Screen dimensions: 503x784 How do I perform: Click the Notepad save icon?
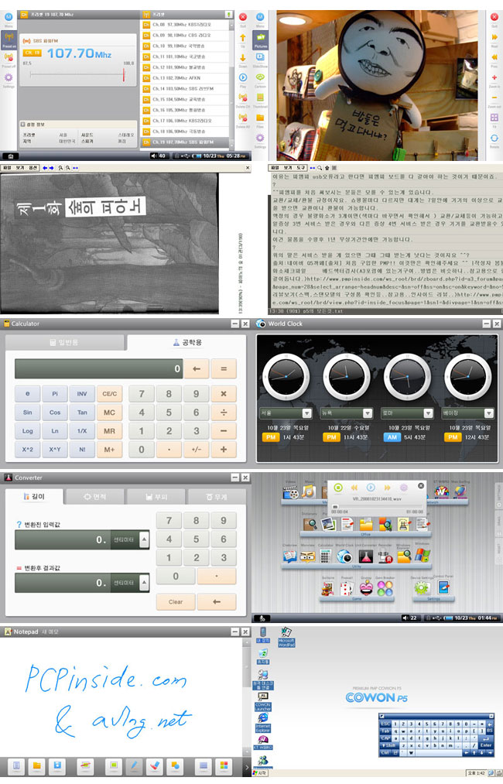tap(57, 765)
